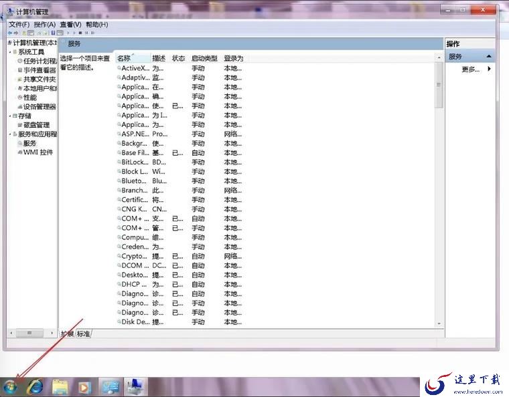Select the CNG K... service row
The image size is (509, 397).
[x=180, y=209]
